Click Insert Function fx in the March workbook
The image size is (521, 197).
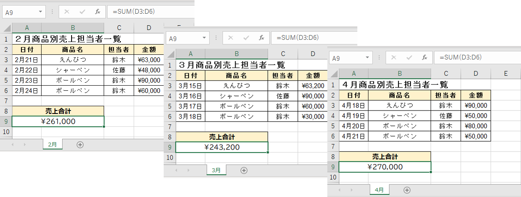261,38
